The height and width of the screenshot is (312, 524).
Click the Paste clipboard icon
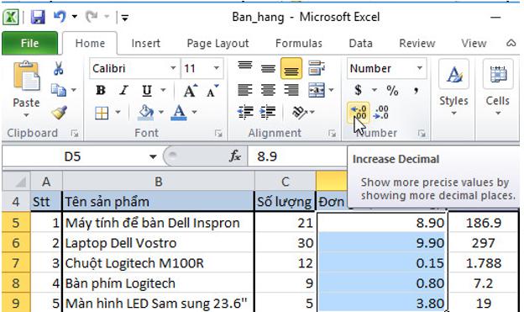26,77
